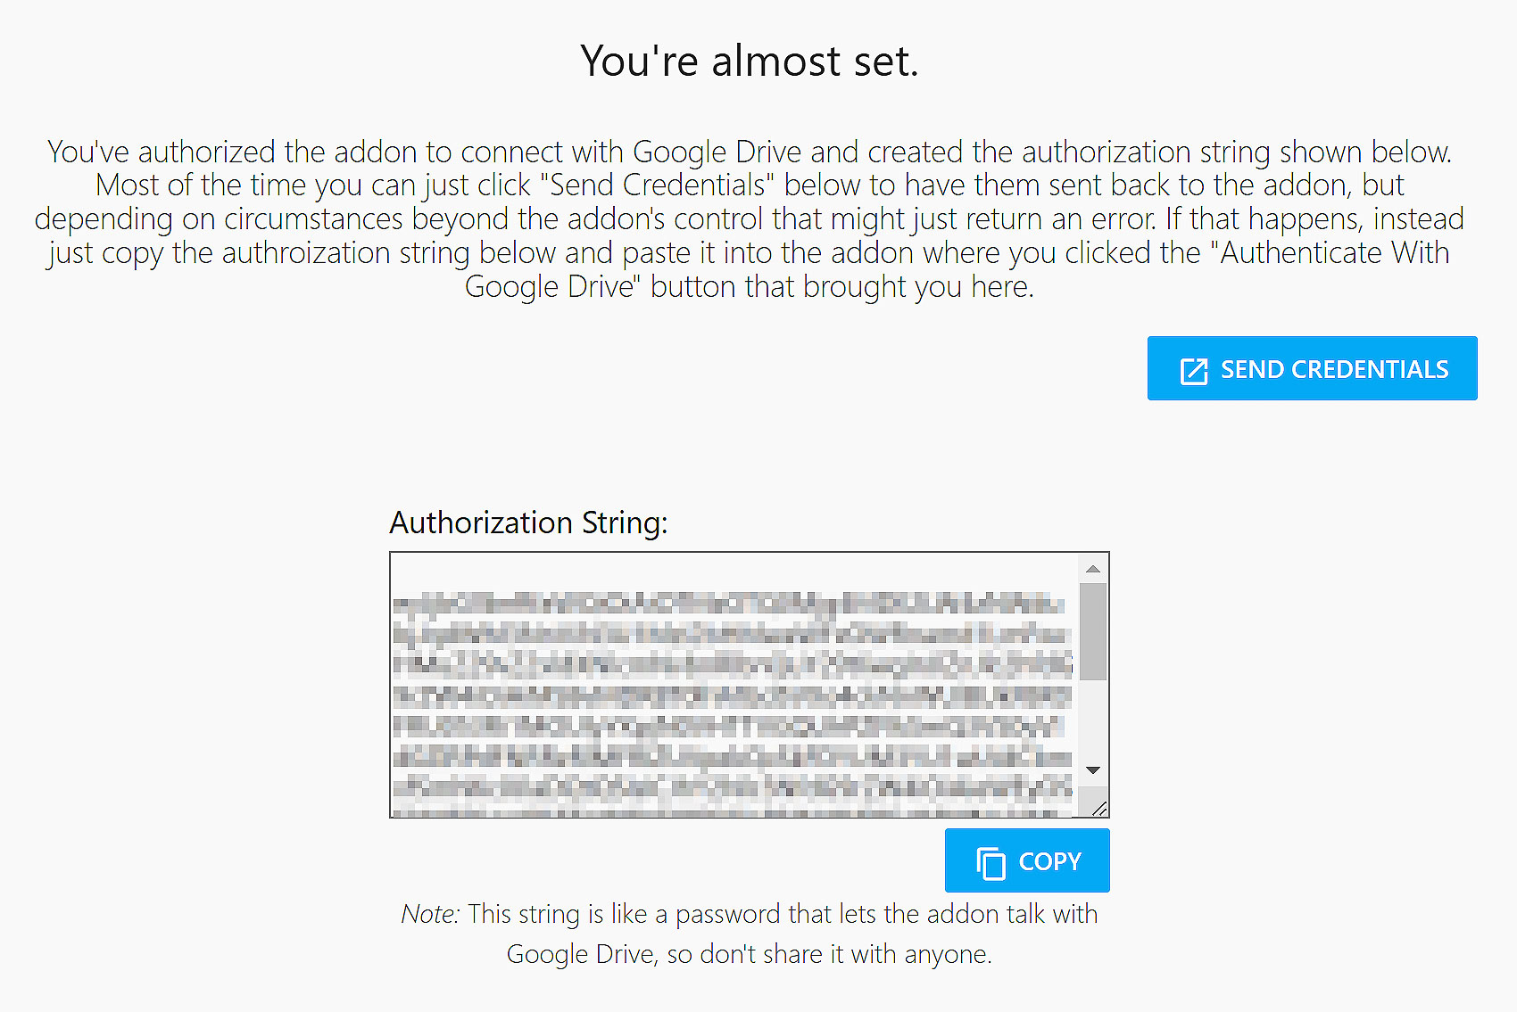
Task: Click the scrollbar thumb in the authorization box
Action: point(1092,631)
